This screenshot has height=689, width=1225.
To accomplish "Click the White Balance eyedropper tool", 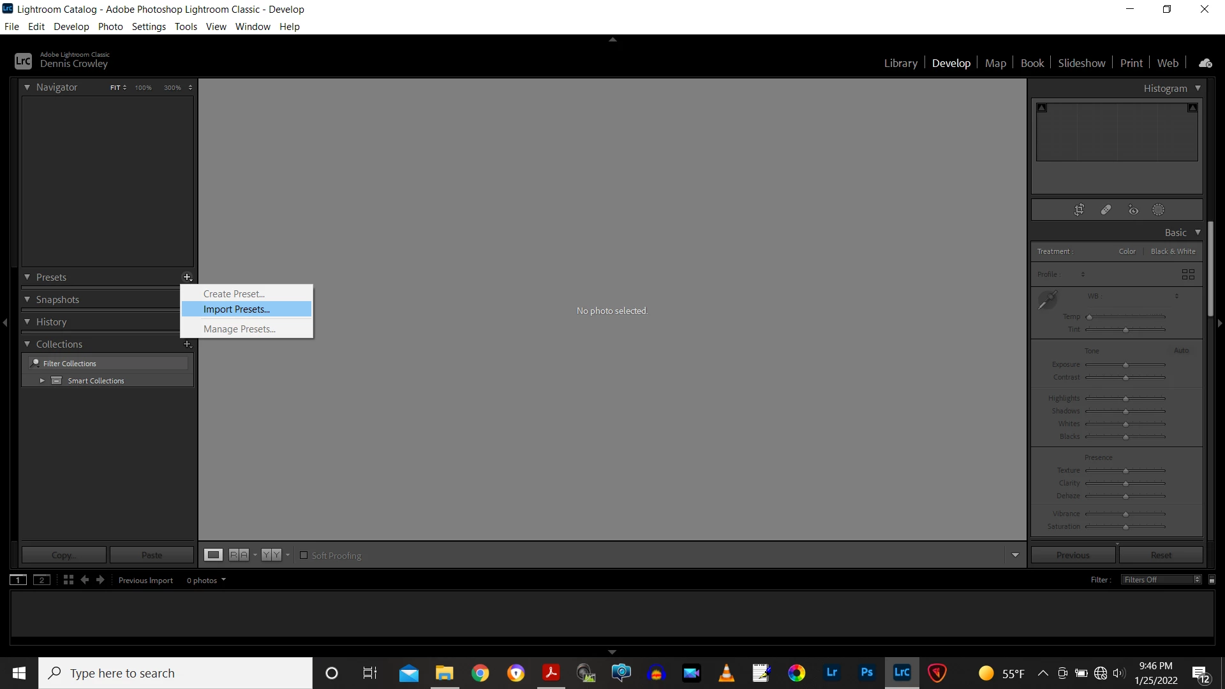I will point(1048,300).
